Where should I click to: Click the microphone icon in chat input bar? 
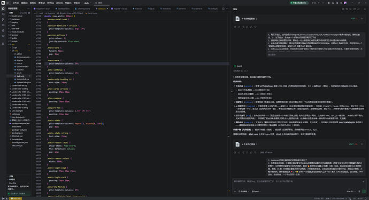pos(359,191)
